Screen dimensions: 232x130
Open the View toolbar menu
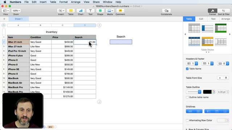click(6, 11)
